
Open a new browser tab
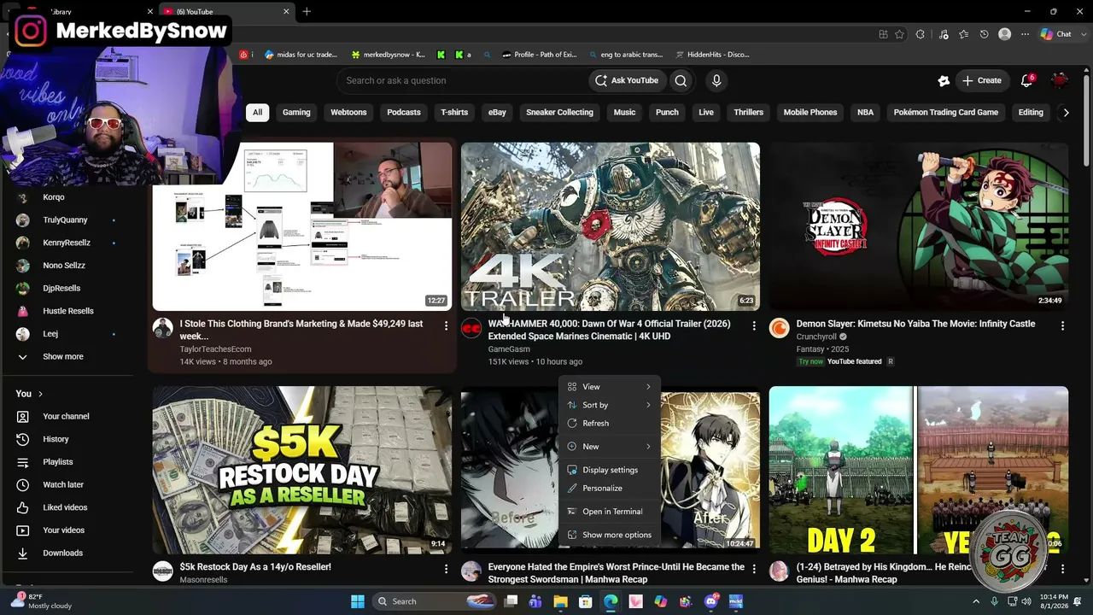307,11
